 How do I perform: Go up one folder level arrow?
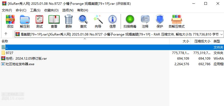[x=6, y=34]
